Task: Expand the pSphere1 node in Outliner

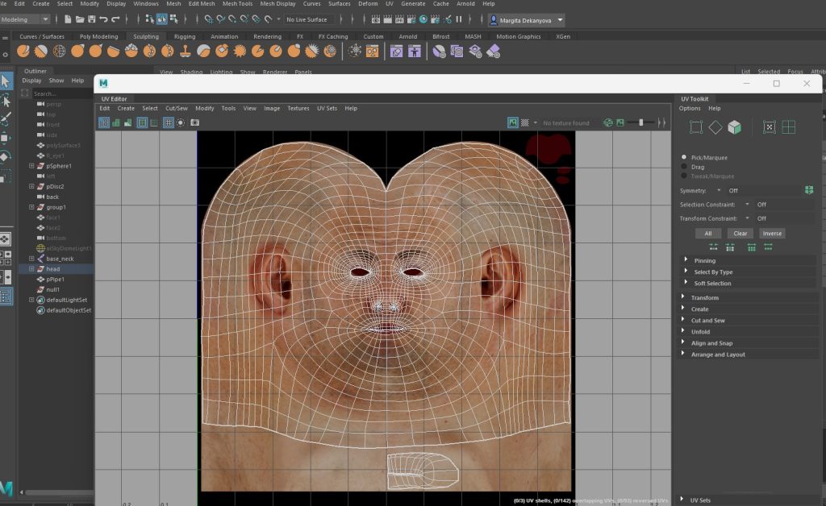Action: (x=31, y=166)
